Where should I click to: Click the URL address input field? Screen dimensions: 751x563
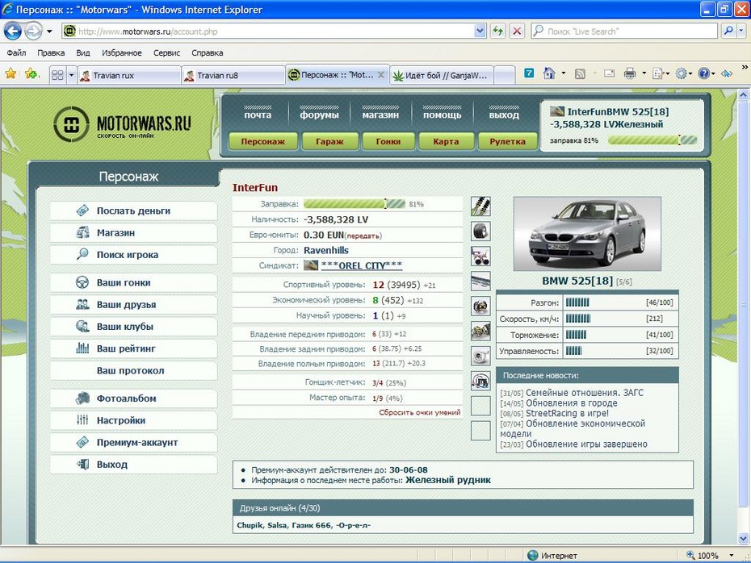tap(275, 31)
